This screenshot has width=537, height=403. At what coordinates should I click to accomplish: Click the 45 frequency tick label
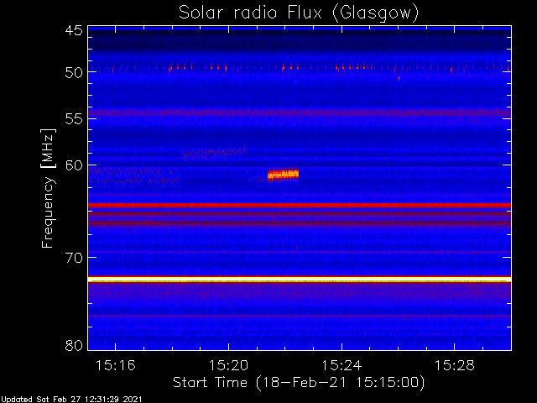coord(74,30)
